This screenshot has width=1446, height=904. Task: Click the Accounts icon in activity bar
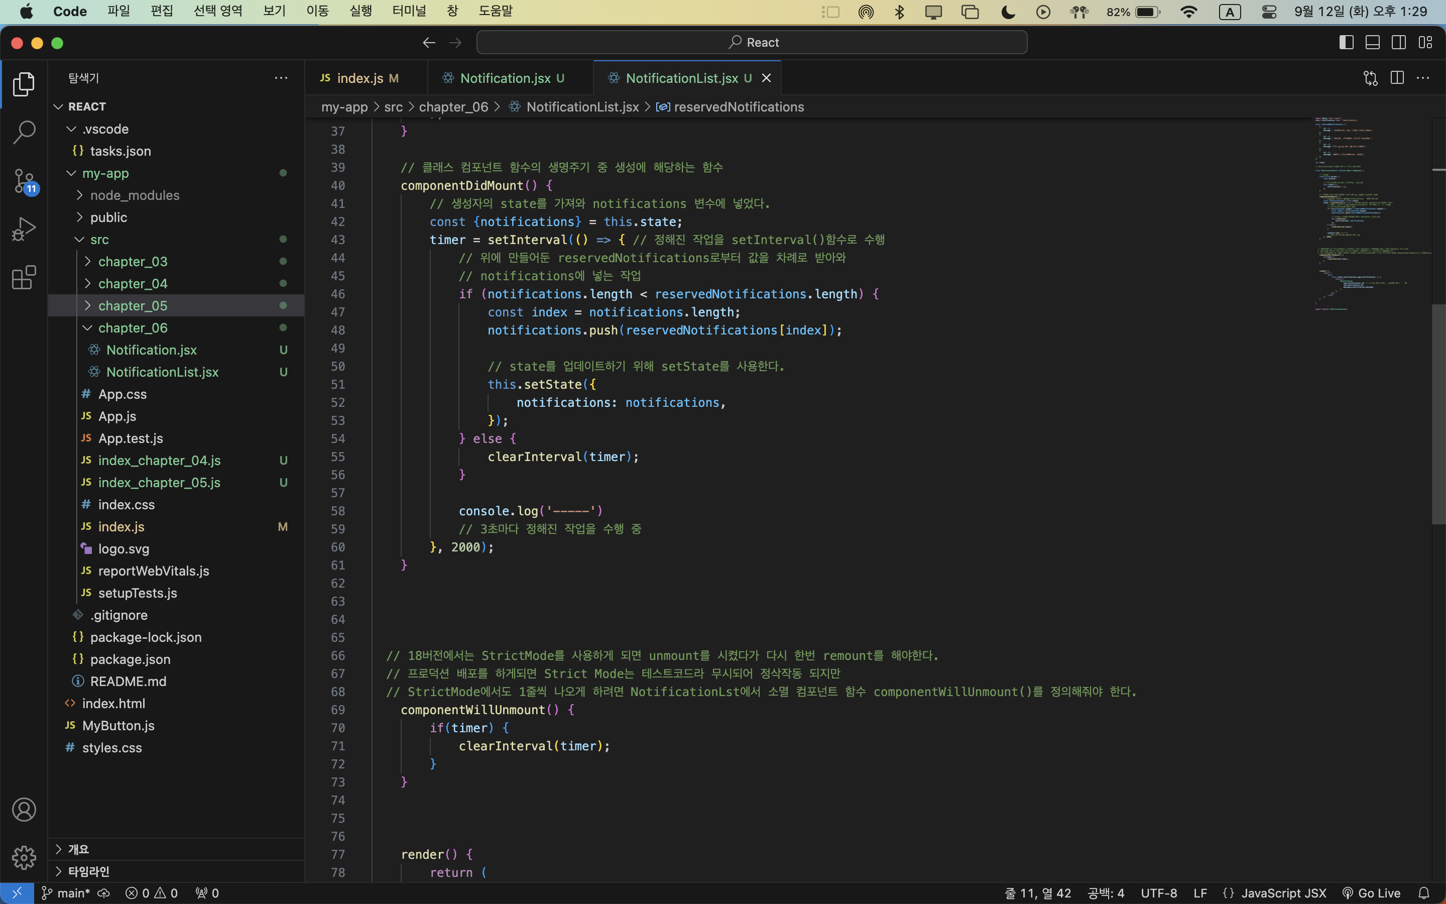point(24,810)
